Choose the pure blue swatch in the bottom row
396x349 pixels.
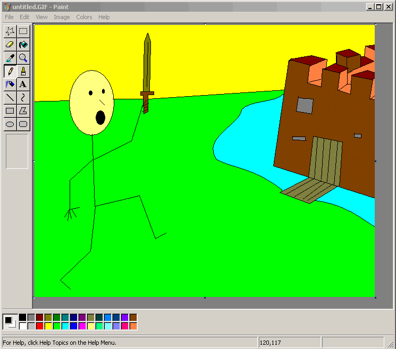(74, 326)
